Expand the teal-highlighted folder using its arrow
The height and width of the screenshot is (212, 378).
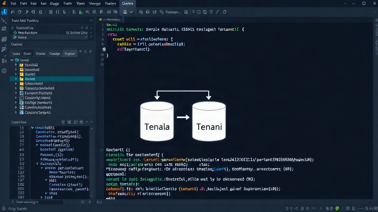point(16,79)
